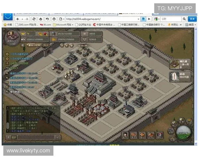The image size is (199, 159).
Task: Click the 世界 world map round button
Action: click(181, 121)
